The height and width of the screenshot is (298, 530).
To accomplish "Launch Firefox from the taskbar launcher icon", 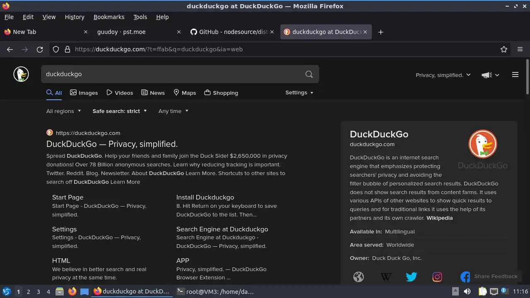I will [x=72, y=291].
